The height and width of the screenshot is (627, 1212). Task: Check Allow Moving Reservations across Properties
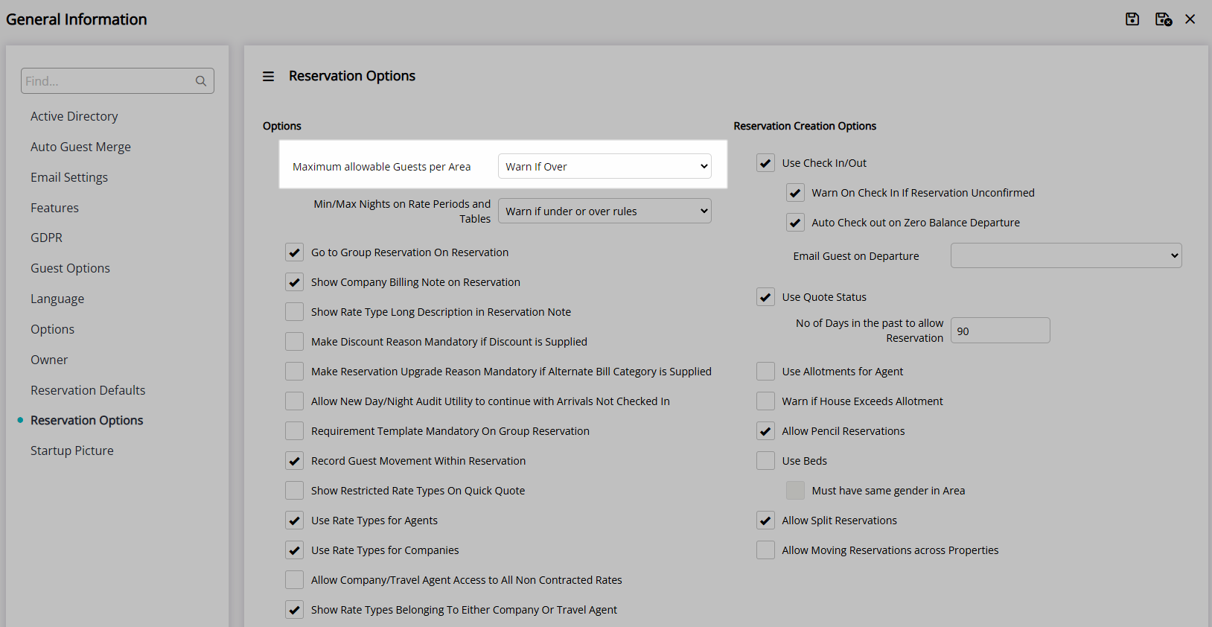(x=765, y=550)
